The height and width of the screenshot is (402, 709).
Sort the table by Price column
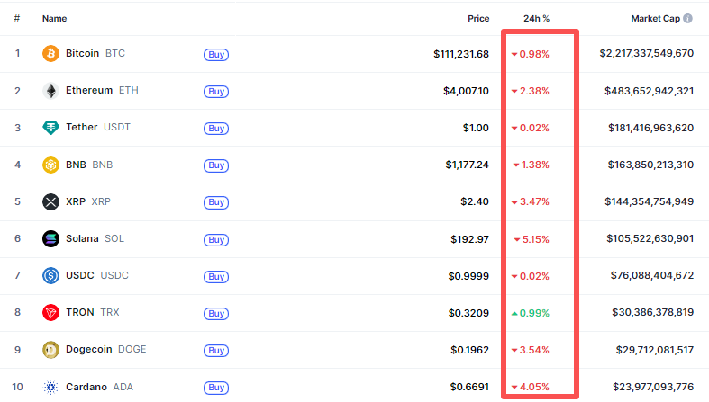(x=478, y=18)
